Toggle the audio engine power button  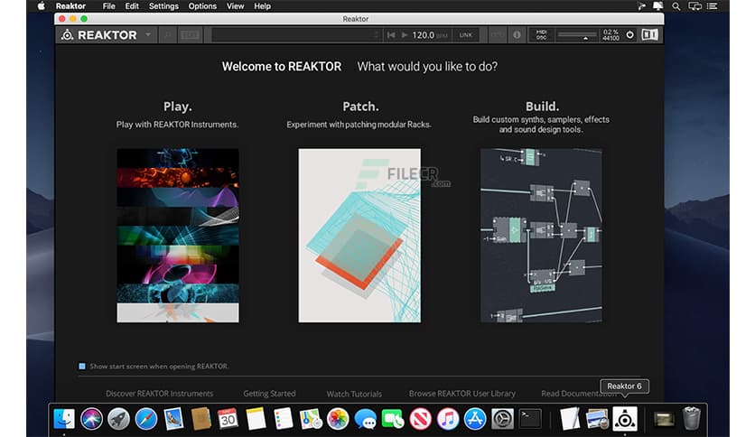click(629, 34)
